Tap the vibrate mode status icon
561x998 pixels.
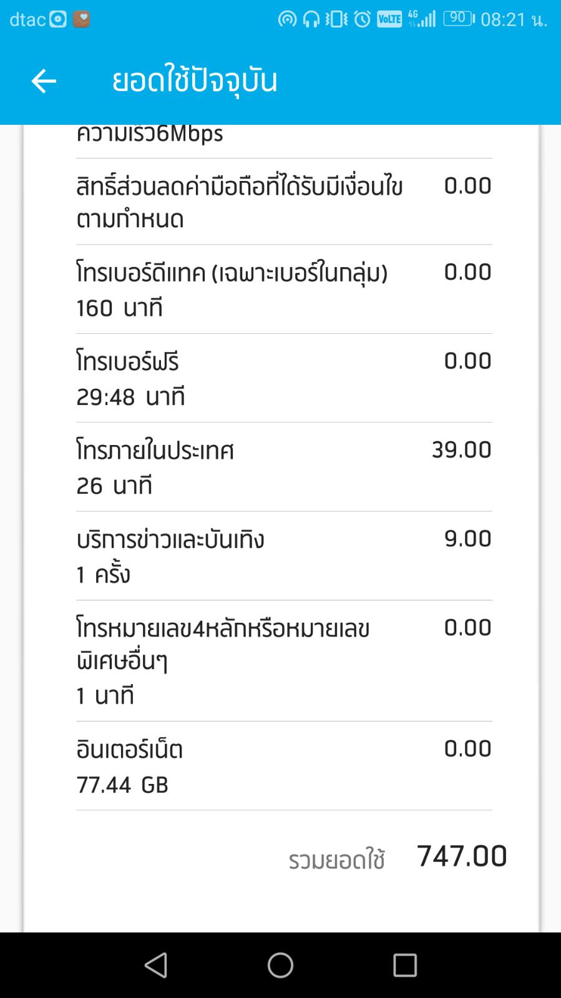[x=336, y=19]
